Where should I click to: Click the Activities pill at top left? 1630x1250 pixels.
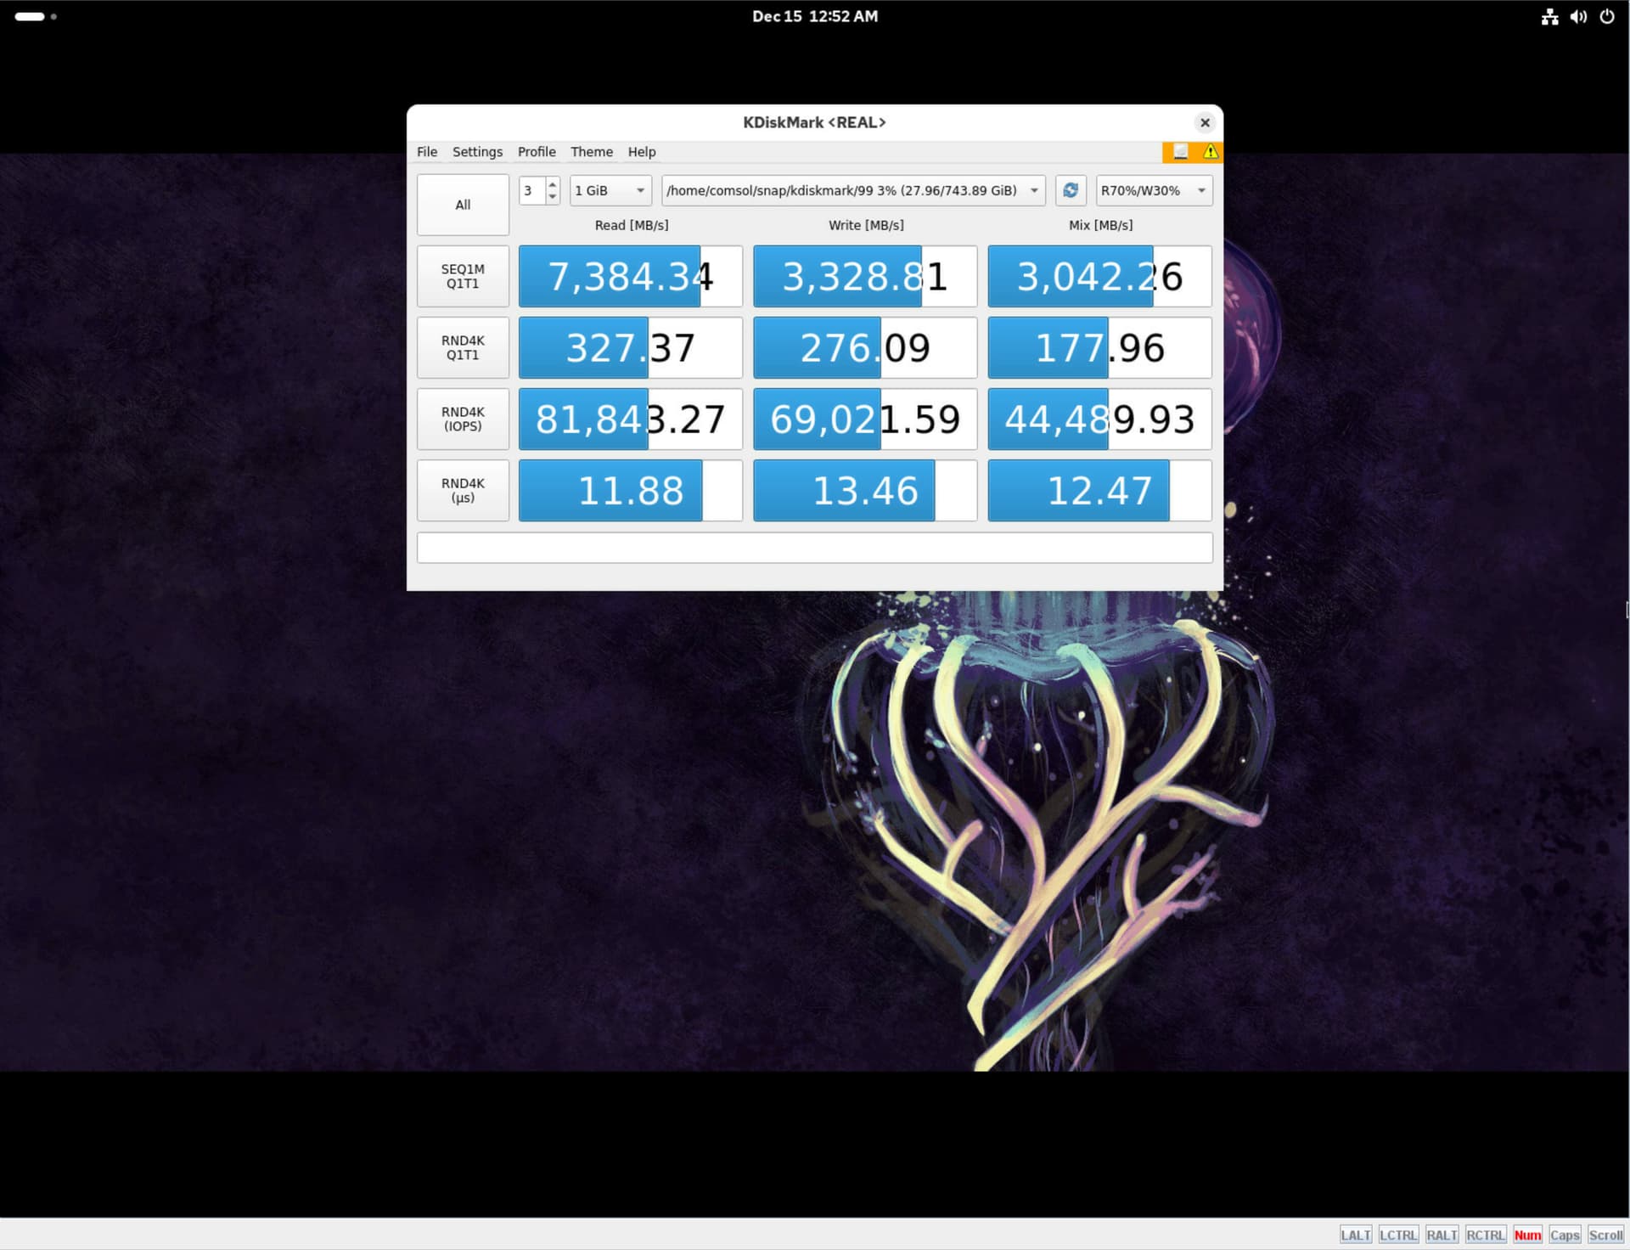click(30, 16)
